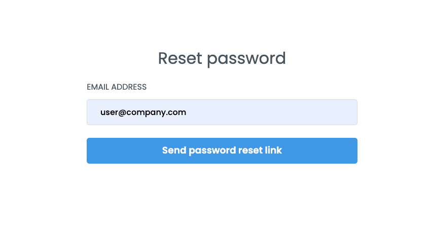Request a password reset link

[x=222, y=150]
